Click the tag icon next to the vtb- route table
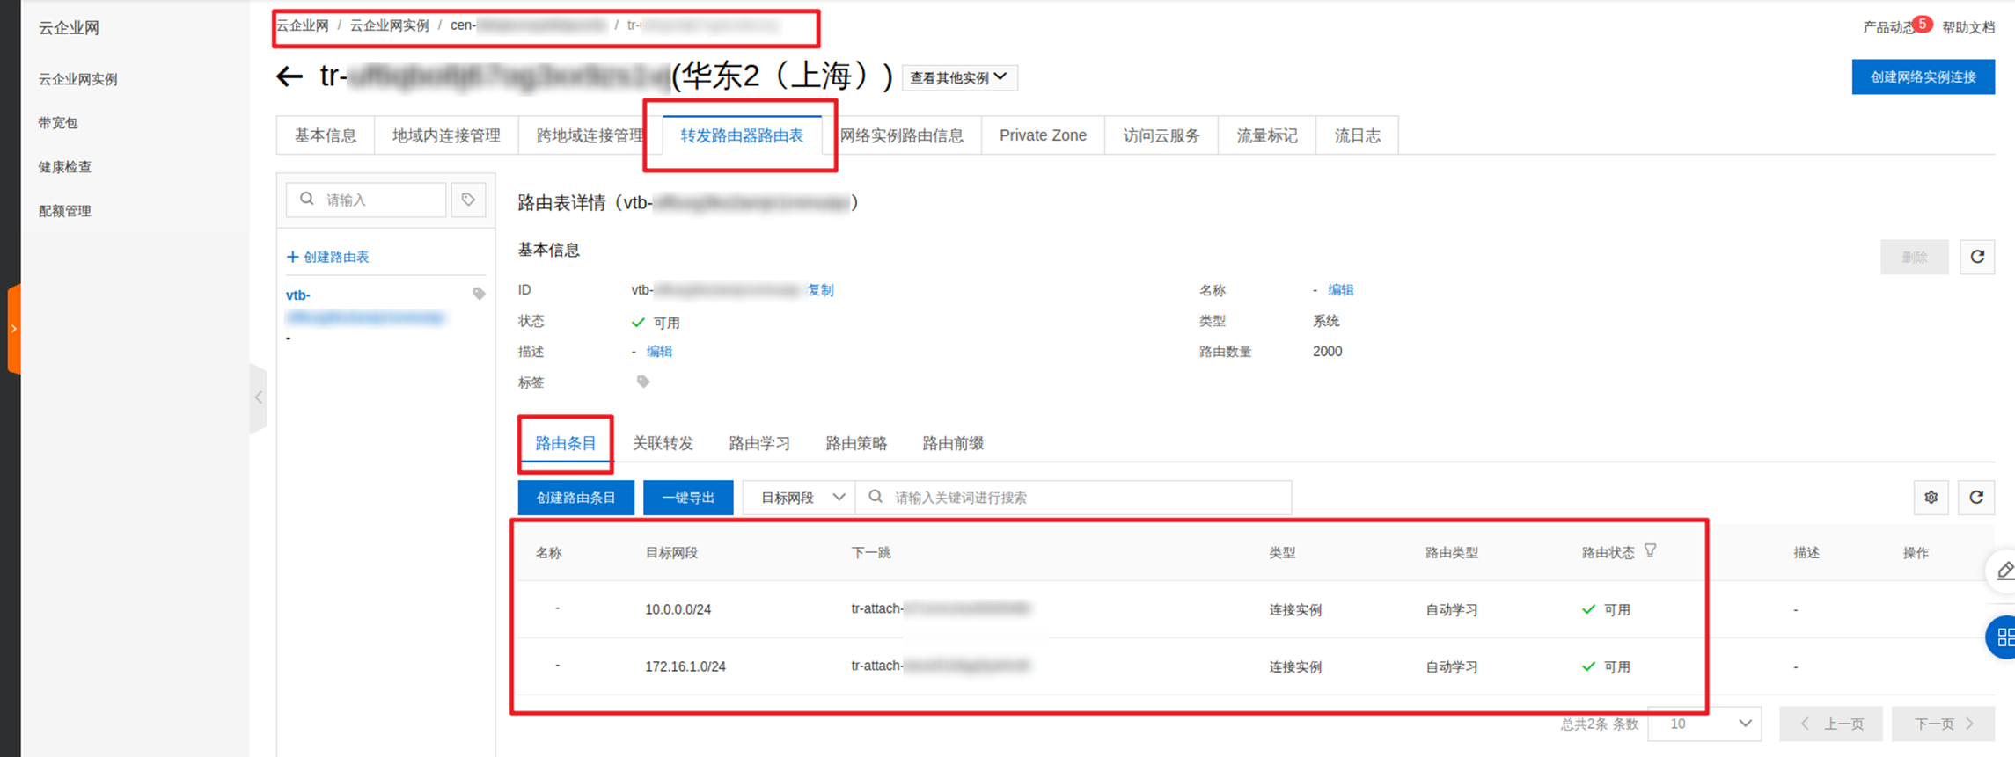2015x757 pixels. 479,294
